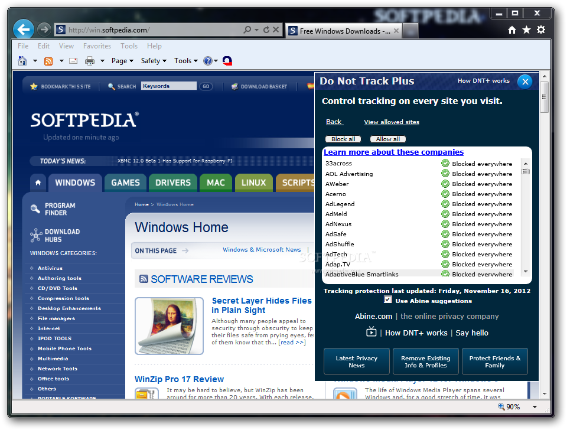Click the page vertical scrollbar thumb
The height and width of the screenshot is (430, 567).
[x=544, y=97]
